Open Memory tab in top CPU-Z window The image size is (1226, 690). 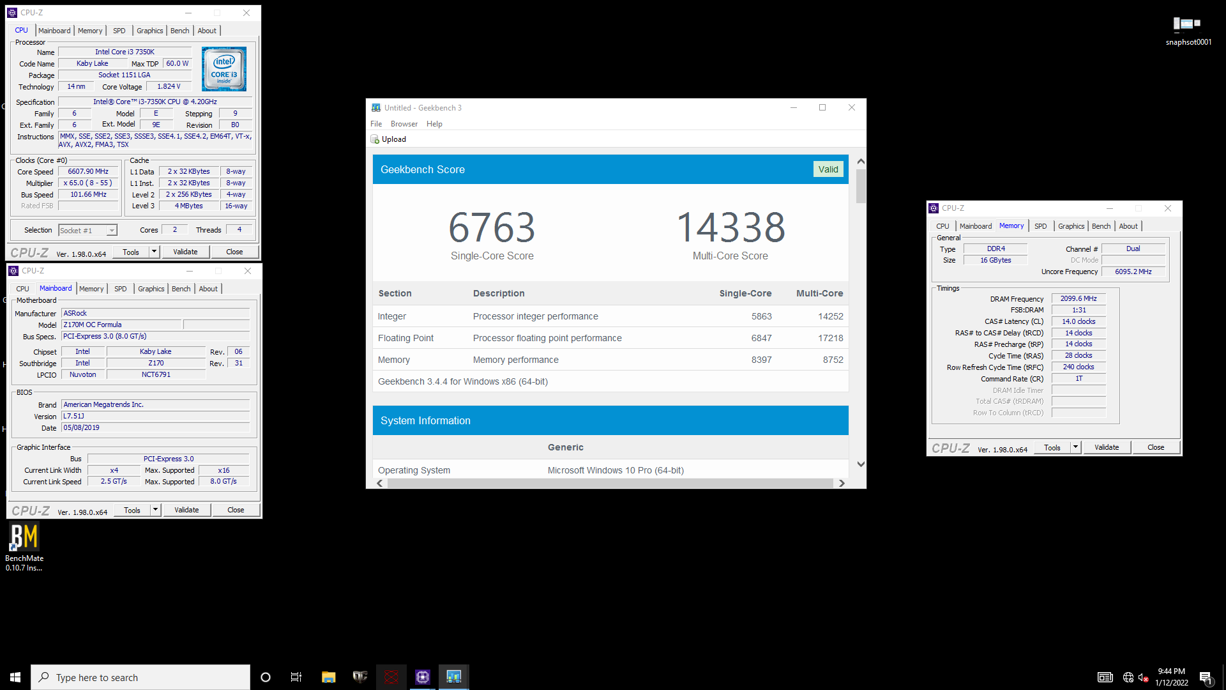(x=90, y=31)
